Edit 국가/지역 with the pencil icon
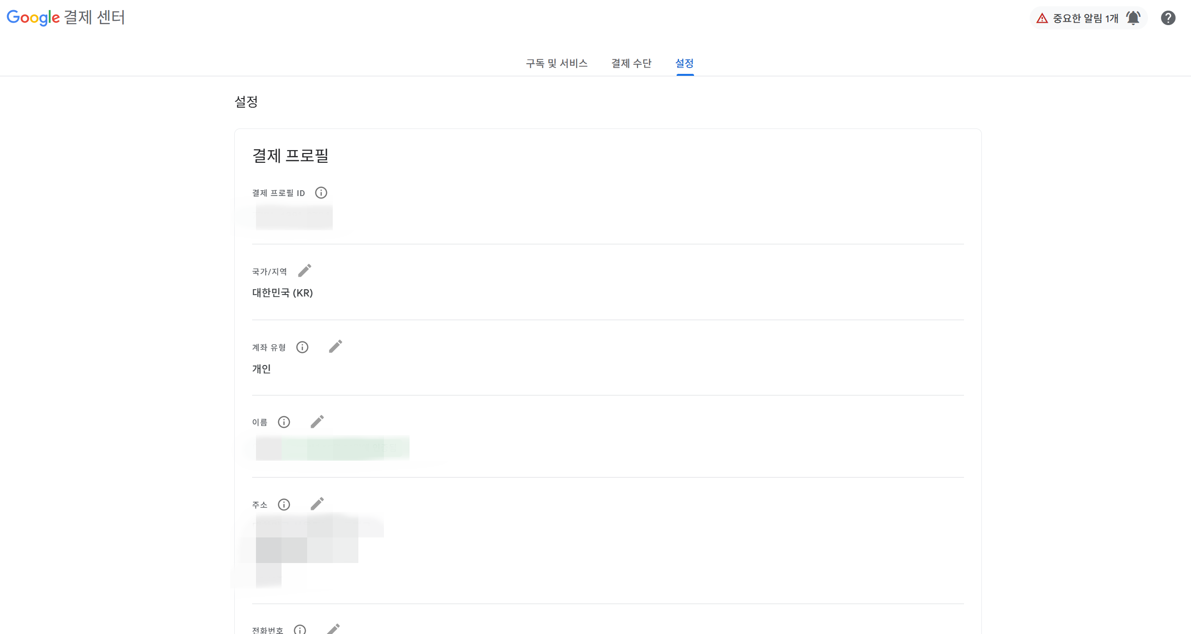1191x634 pixels. (x=305, y=270)
